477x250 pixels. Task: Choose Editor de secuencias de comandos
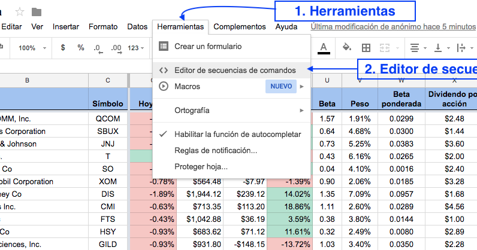pos(231,70)
